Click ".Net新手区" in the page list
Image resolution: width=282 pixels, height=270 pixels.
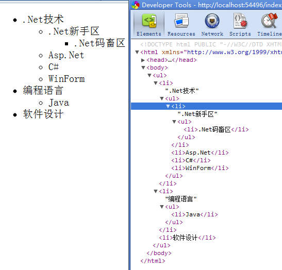point(74,31)
